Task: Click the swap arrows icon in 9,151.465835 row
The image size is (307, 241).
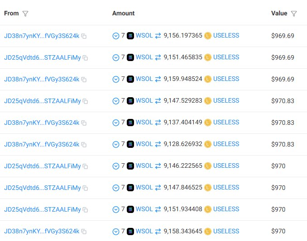Action: [158, 57]
